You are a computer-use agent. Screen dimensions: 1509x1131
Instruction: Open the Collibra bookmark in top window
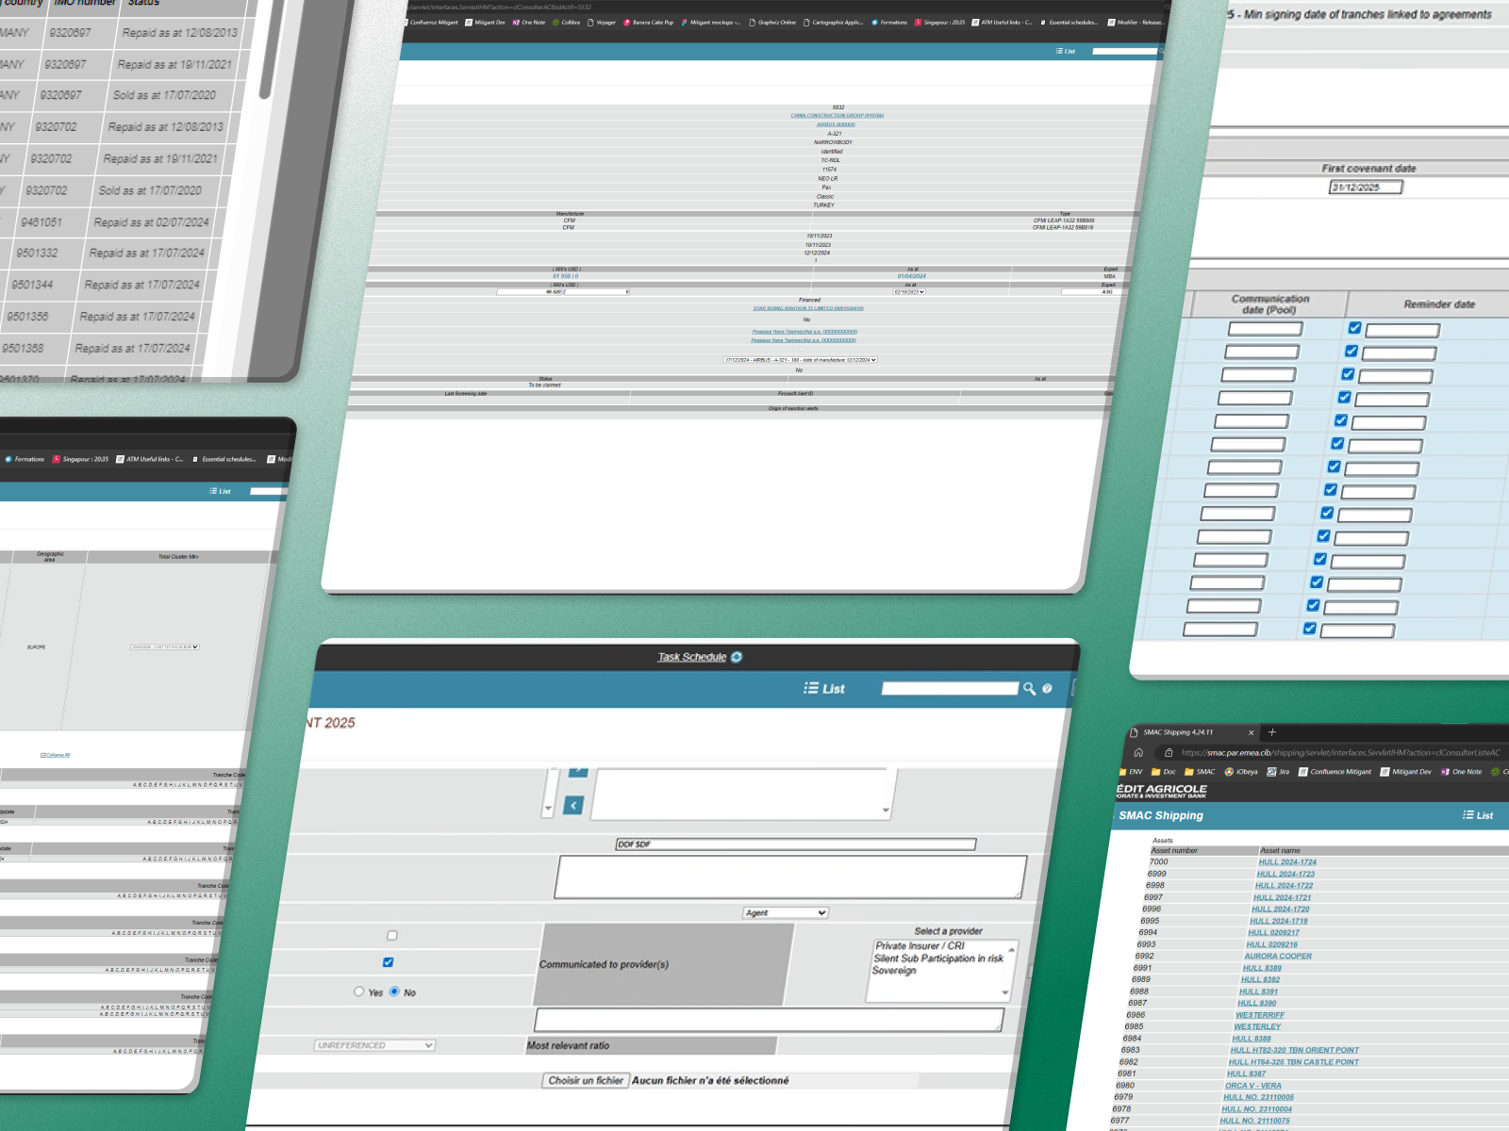pos(566,23)
